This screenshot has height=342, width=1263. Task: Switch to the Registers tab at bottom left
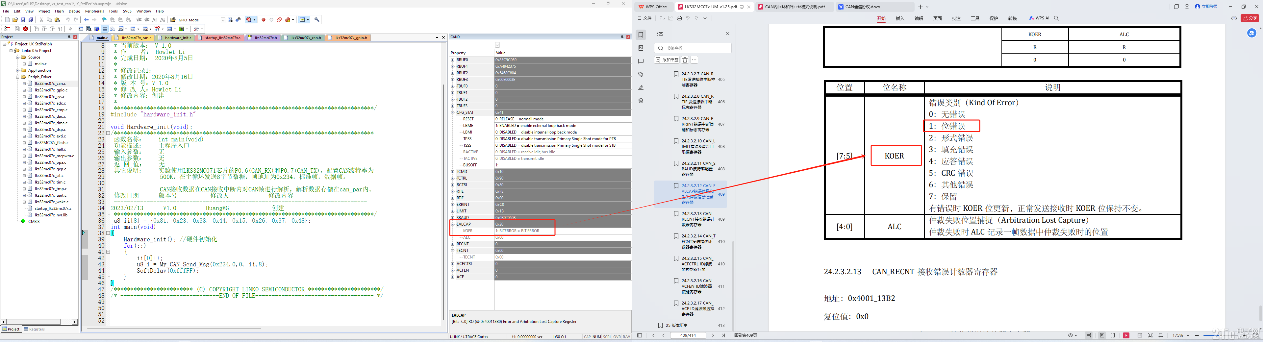pyautogui.click(x=34, y=329)
